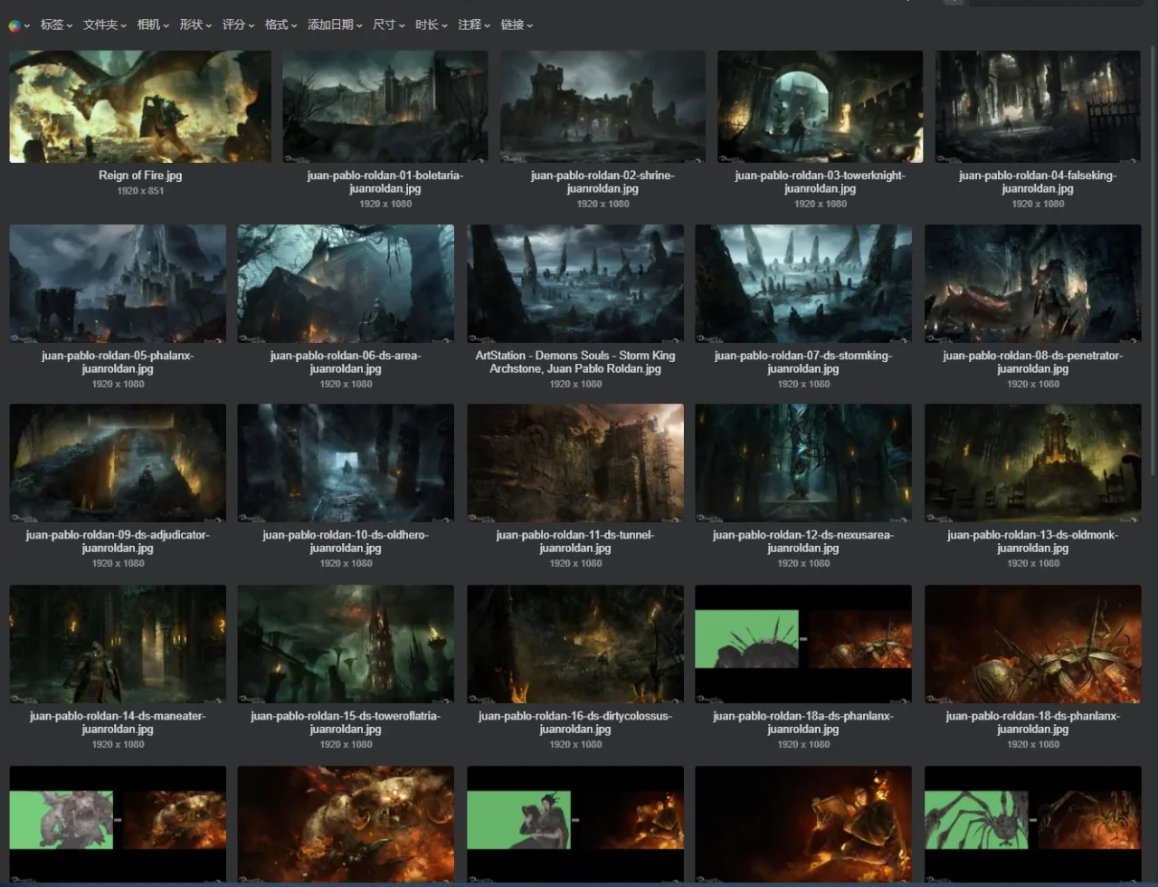Select the ArtStation Storm King Archstone thumbnail

575,283
